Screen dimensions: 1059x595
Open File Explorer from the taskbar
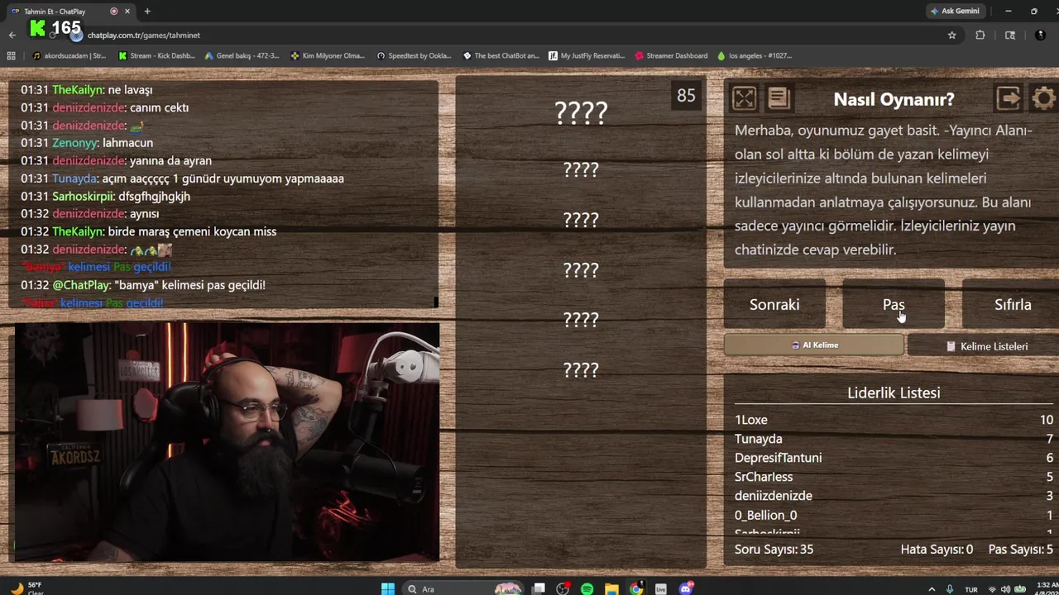[611, 588]
